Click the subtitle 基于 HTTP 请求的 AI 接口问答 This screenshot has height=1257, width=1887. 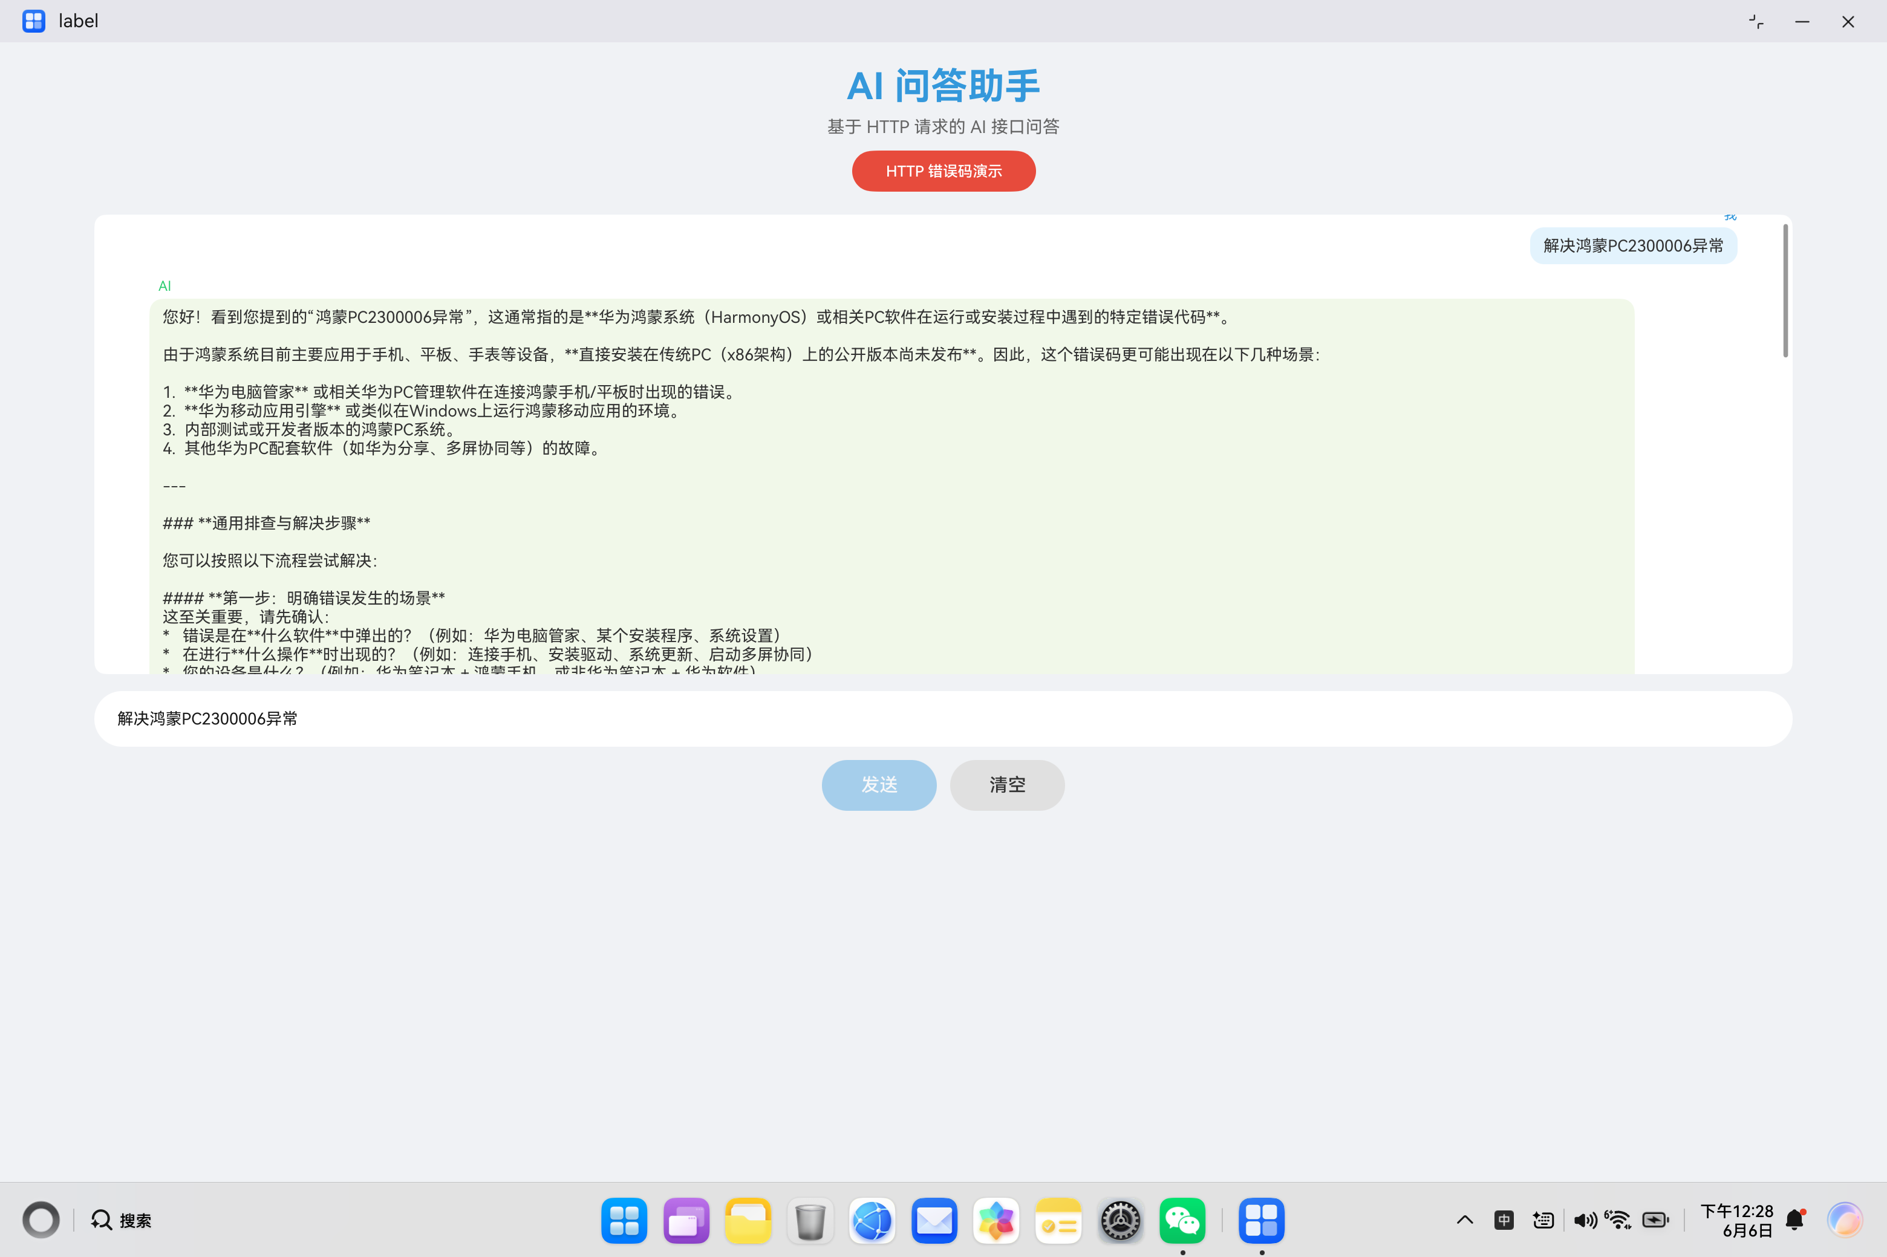[943, 126]
